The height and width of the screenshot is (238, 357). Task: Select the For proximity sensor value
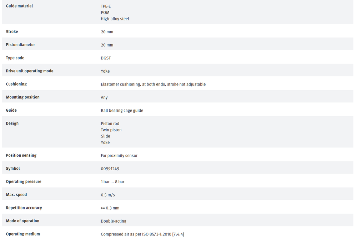pyautogui.click(x=119, y=156)
